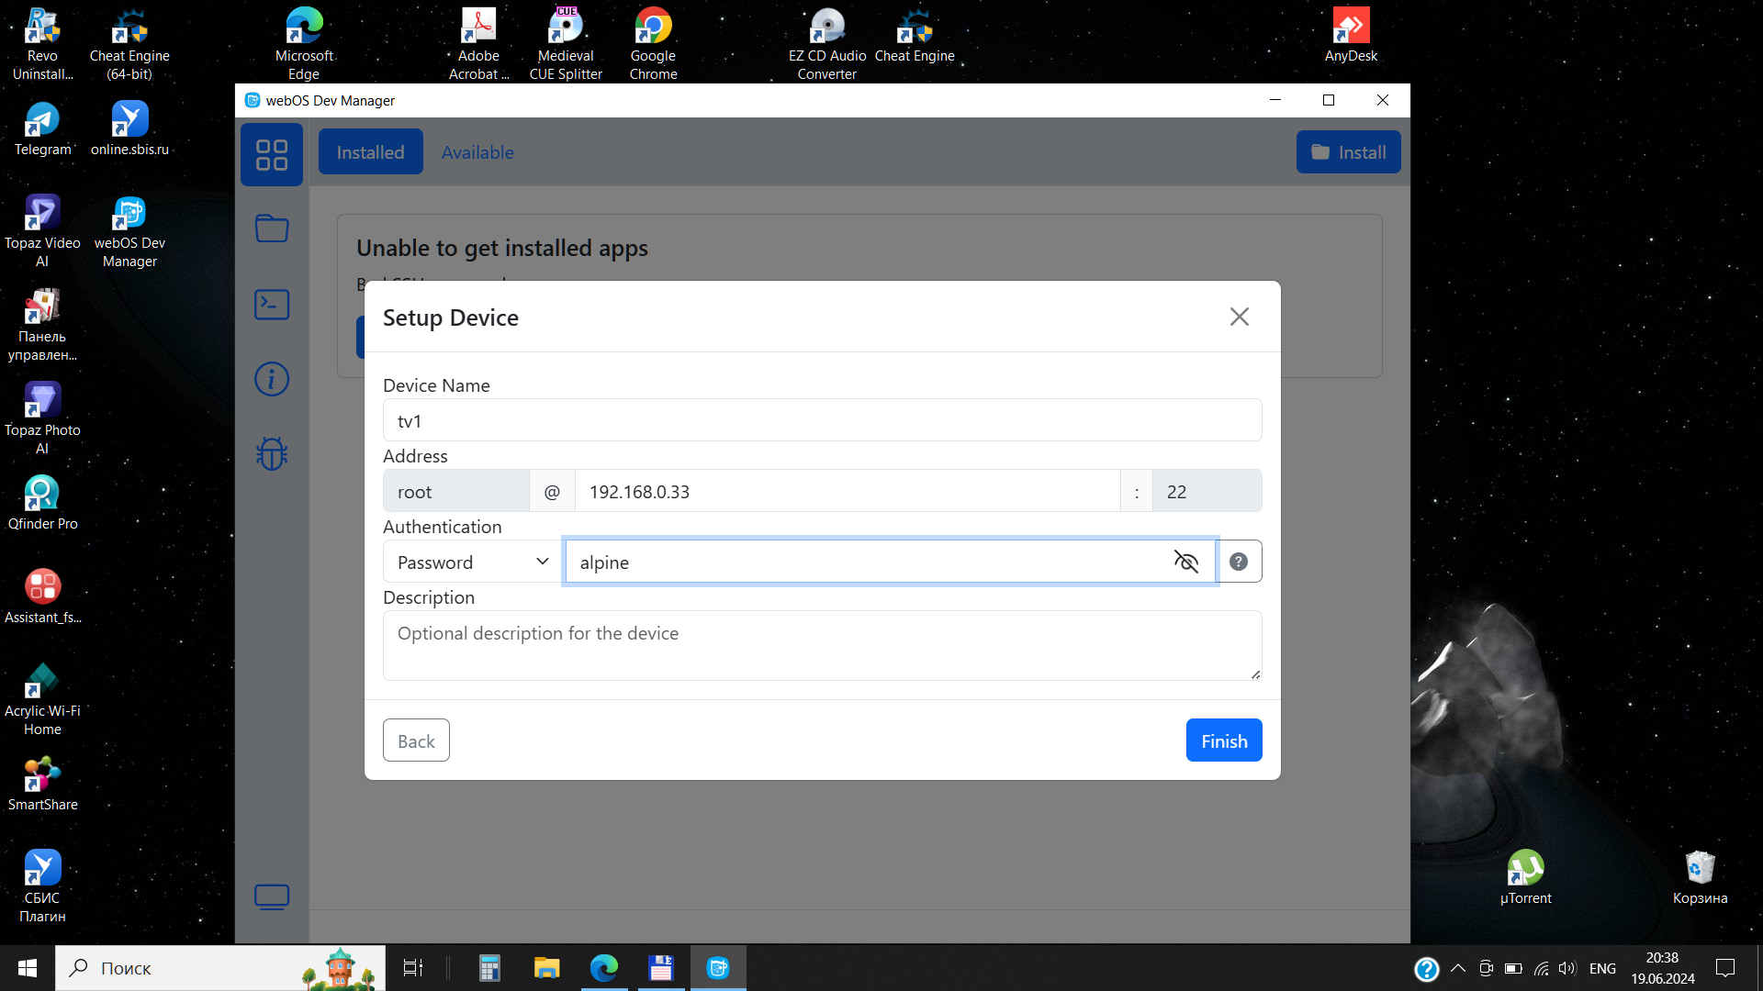Click the Back button

click(x=416, y=740)
